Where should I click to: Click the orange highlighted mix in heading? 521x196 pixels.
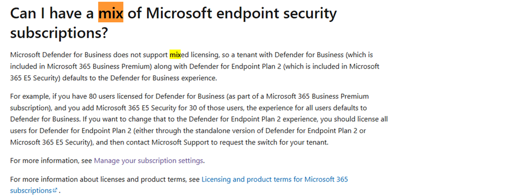tap(111, 12)
